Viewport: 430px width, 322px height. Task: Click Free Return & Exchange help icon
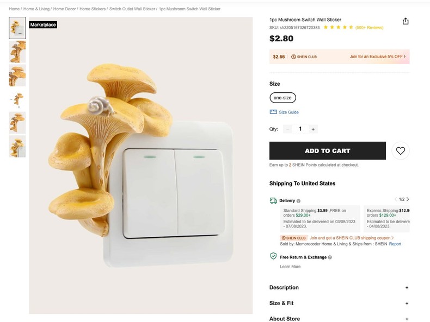[x=330, y=257]
